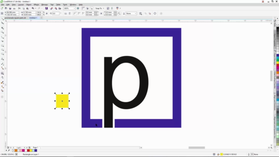Click the selected yellow rectangle
Viewport: 279px width, 157px height.
62,101
